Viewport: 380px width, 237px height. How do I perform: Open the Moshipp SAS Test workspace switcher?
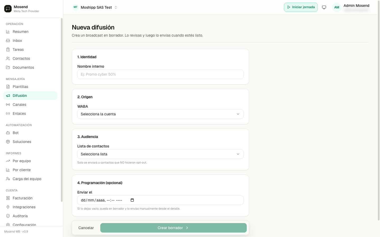point(95,7)
